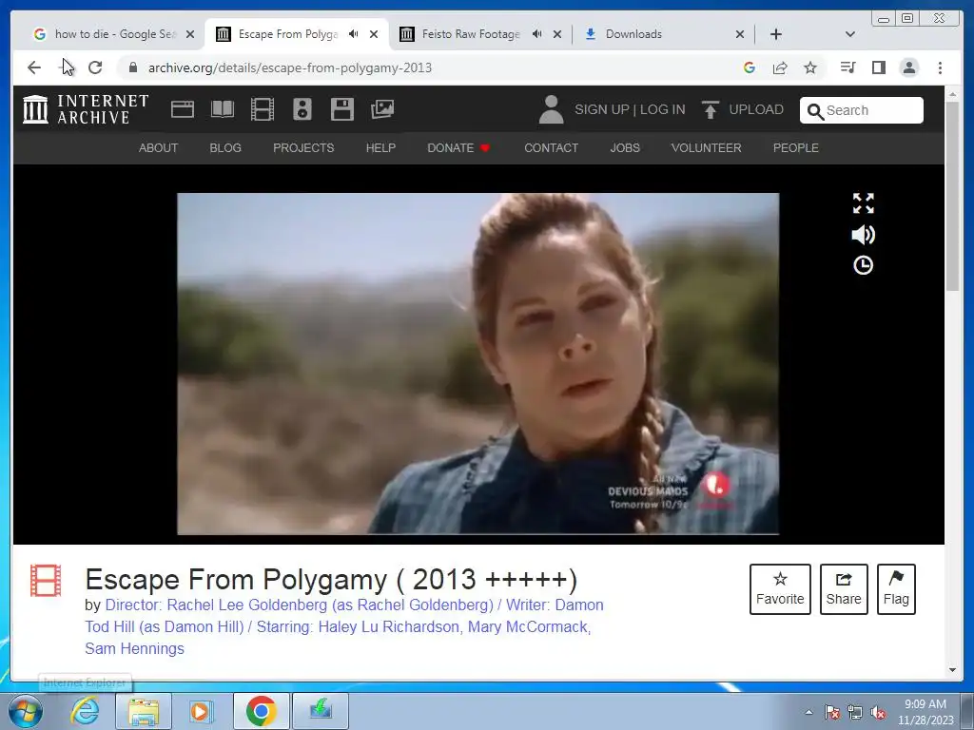Screen dimensions: 974x730
Task: Click the Favorite button
Action: (x=780, y=589)
